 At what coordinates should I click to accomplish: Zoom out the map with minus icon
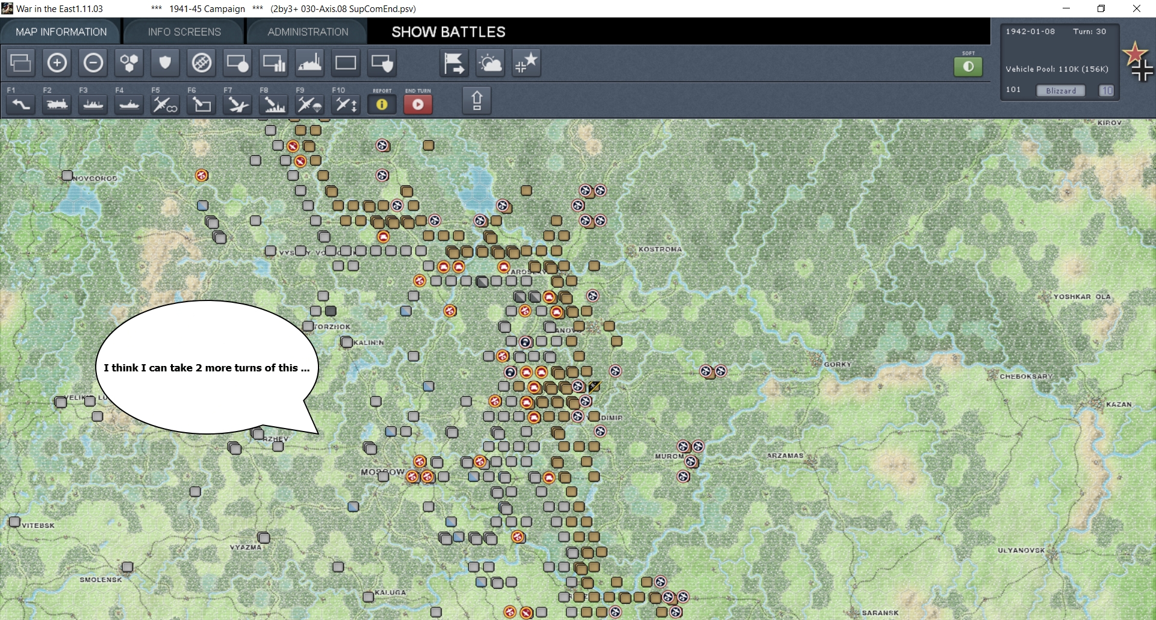pos(93,63)
